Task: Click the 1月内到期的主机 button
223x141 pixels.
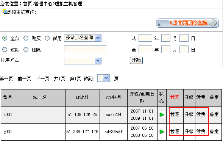Action: [x=187, y=23]
